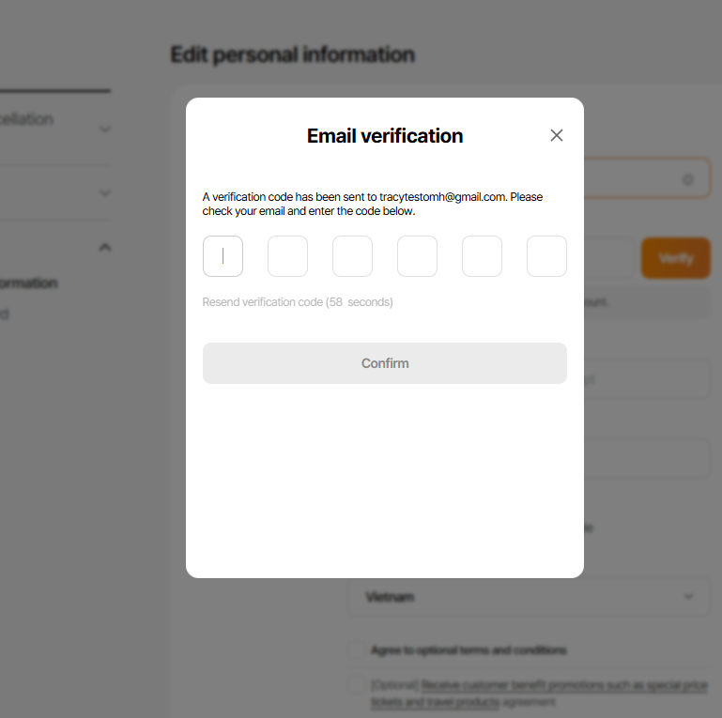Open the Receive customer benefit promotions link

click(563, 686)
